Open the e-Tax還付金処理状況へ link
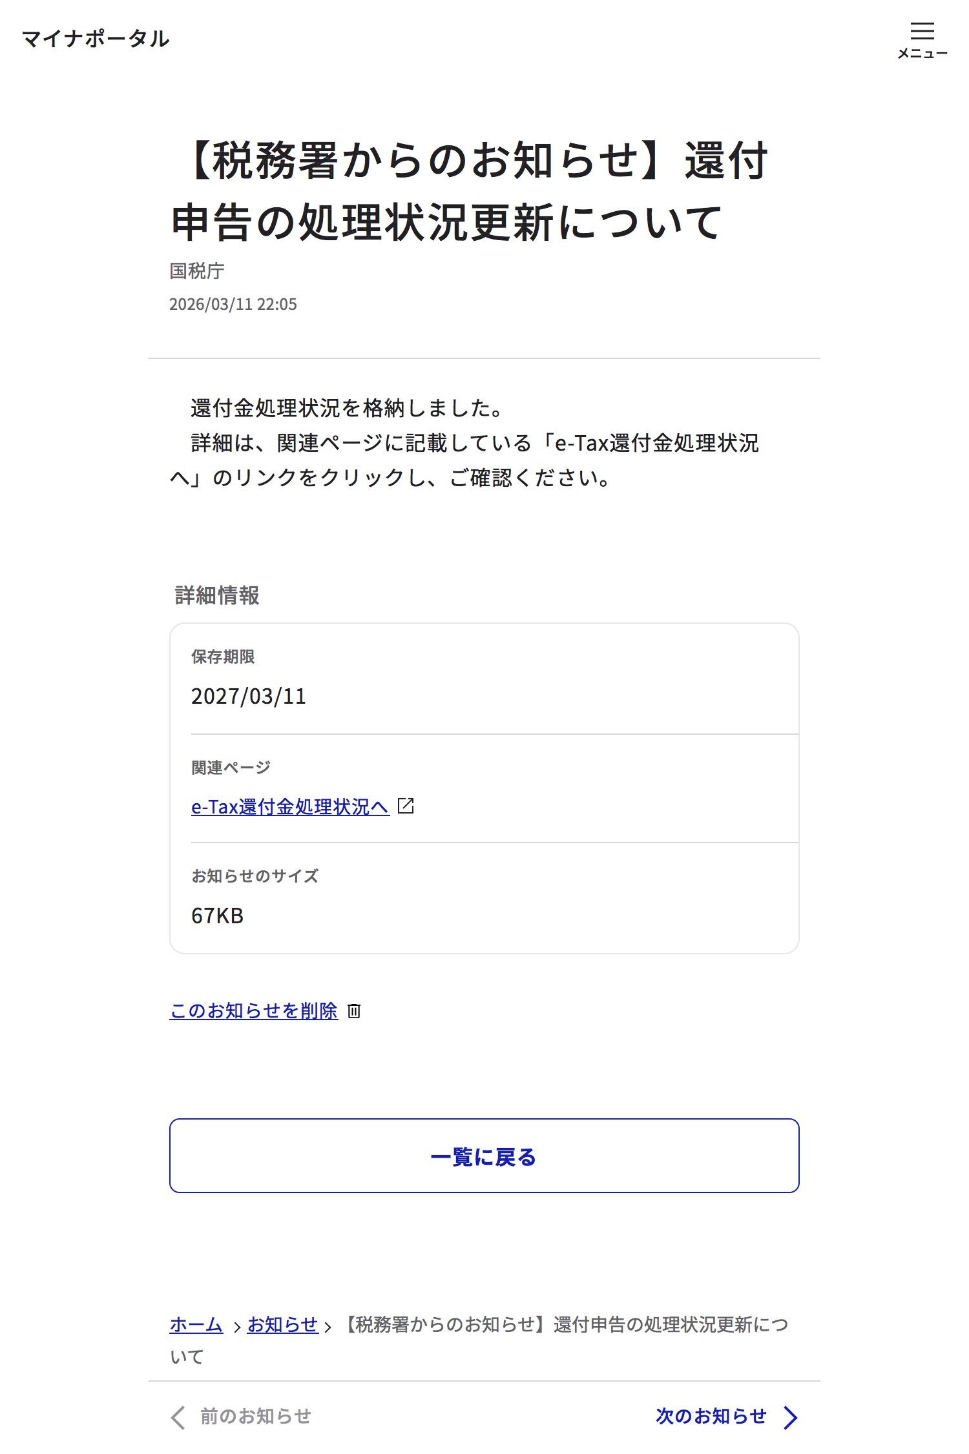The image size is (969, 1454). tap(290, 807)
